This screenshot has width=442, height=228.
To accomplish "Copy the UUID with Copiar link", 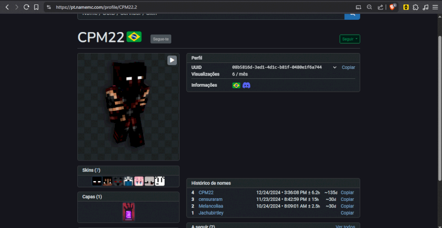I will click(349, 67).
